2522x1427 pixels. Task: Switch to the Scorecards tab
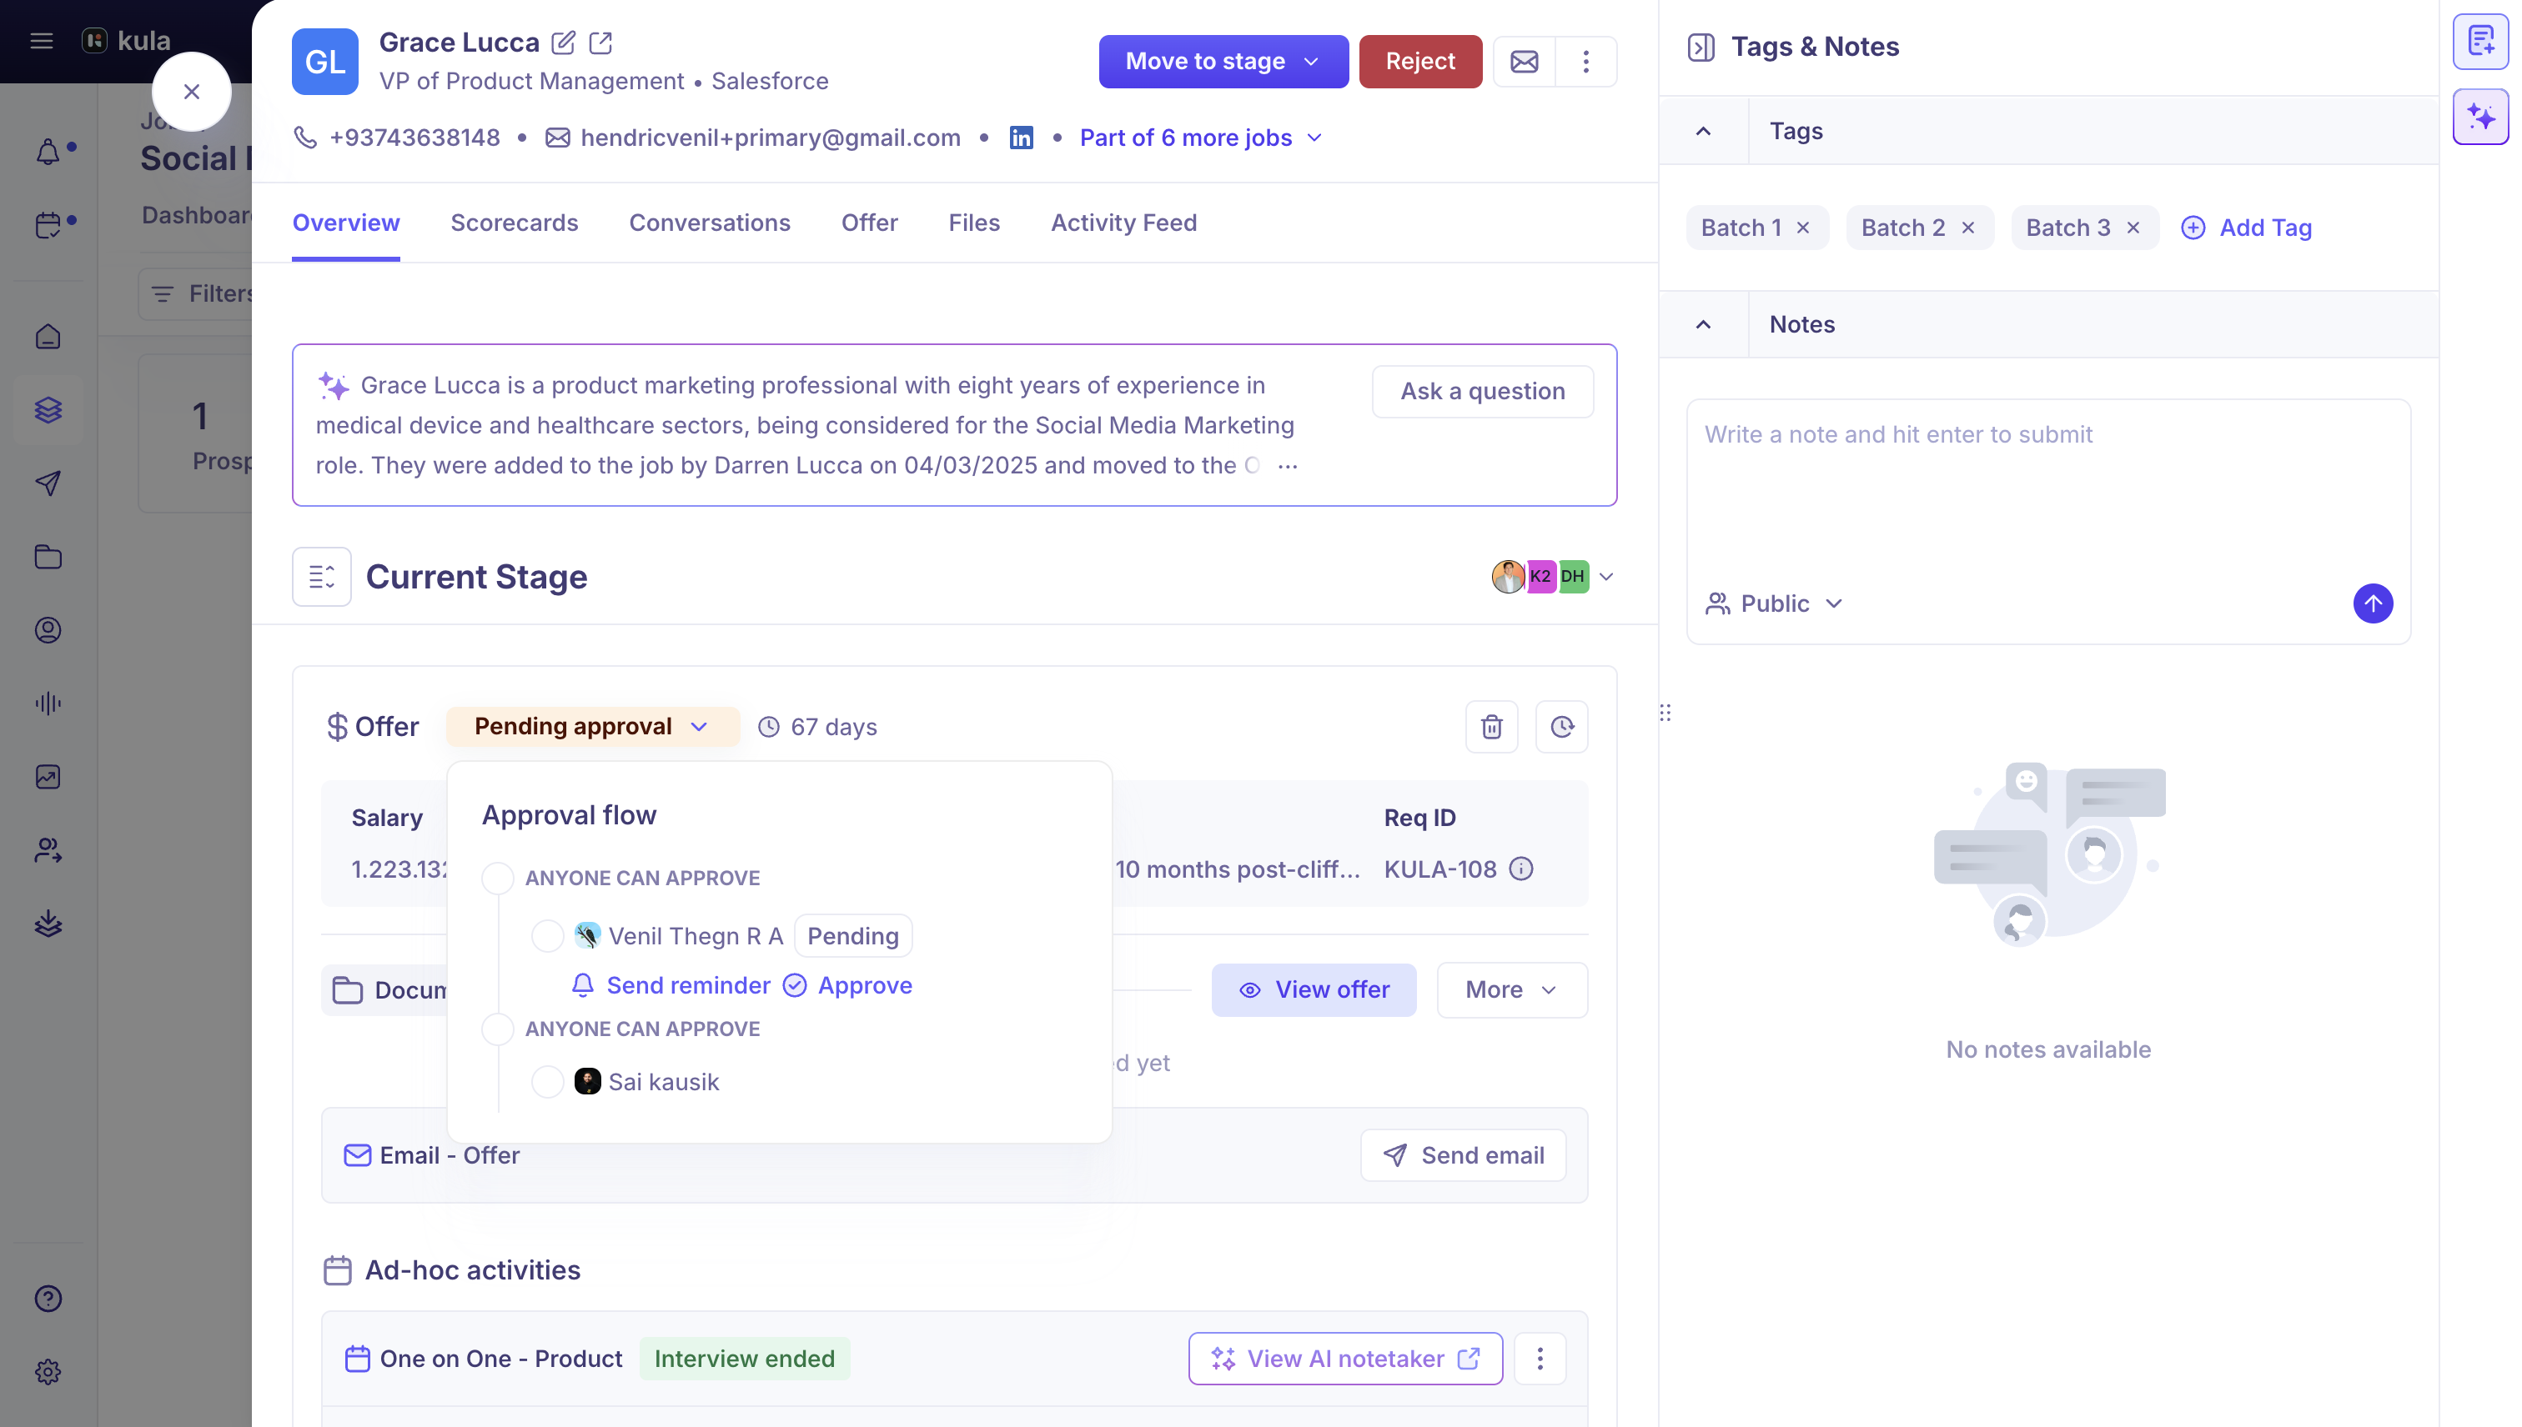point(514,223)
